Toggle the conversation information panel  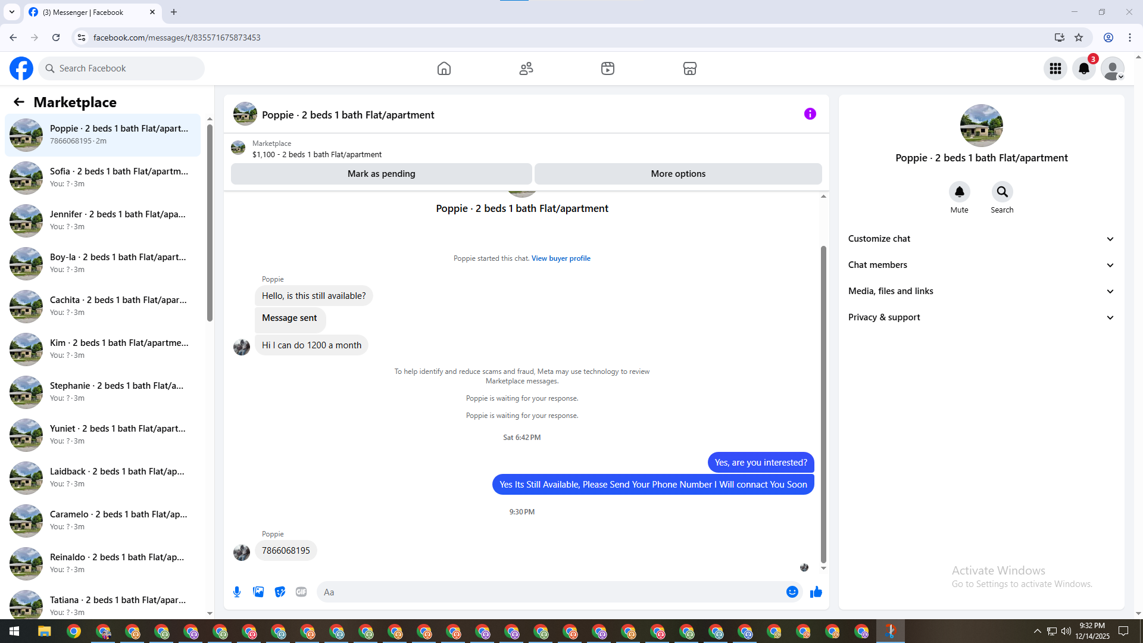810,114
